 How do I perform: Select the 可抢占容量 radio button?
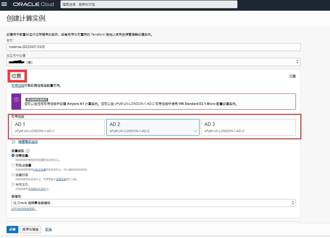click(x=13, y=165)
